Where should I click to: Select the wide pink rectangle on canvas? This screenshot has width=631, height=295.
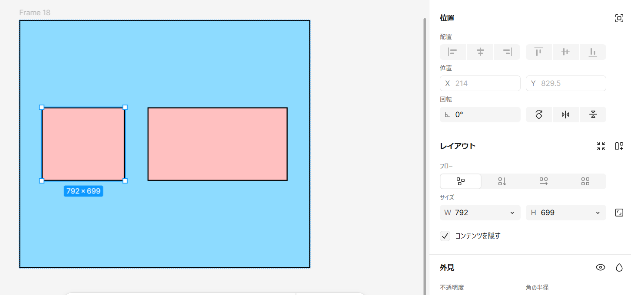[217, 144]
